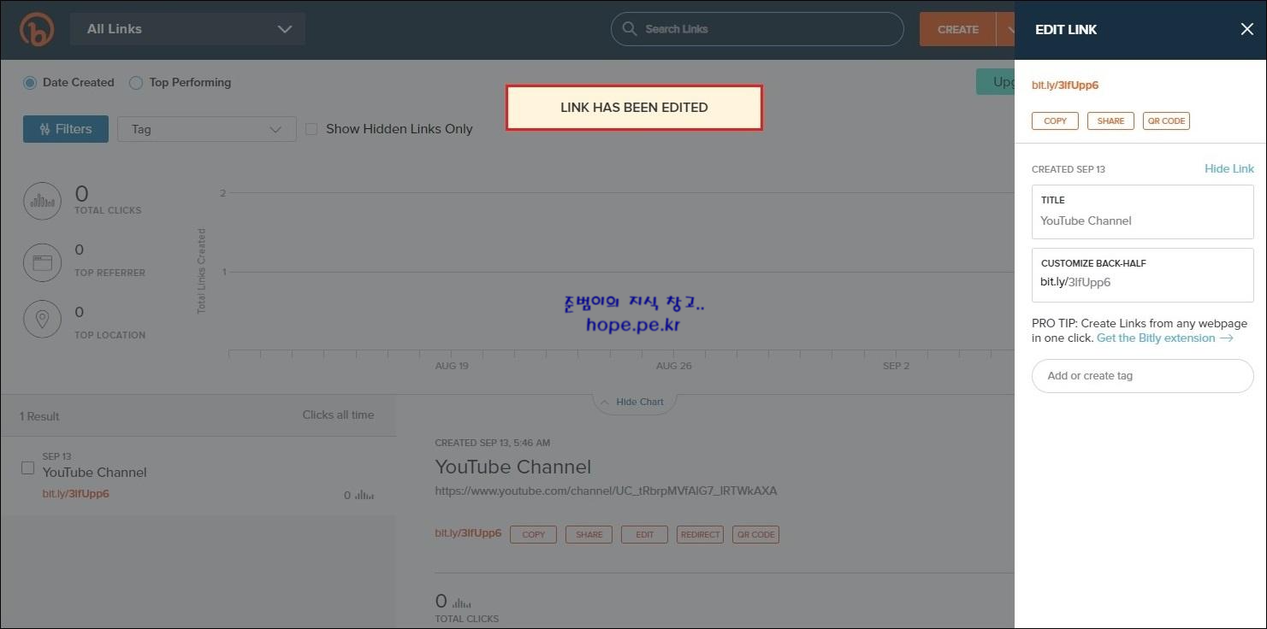Select YouTube Channel row title in list
Screen dimensions: 1267x629
click(94, 473)
